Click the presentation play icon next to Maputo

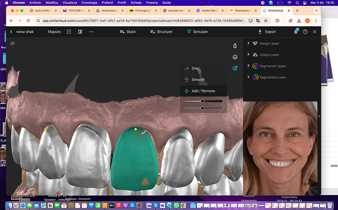tap(69, 32)
